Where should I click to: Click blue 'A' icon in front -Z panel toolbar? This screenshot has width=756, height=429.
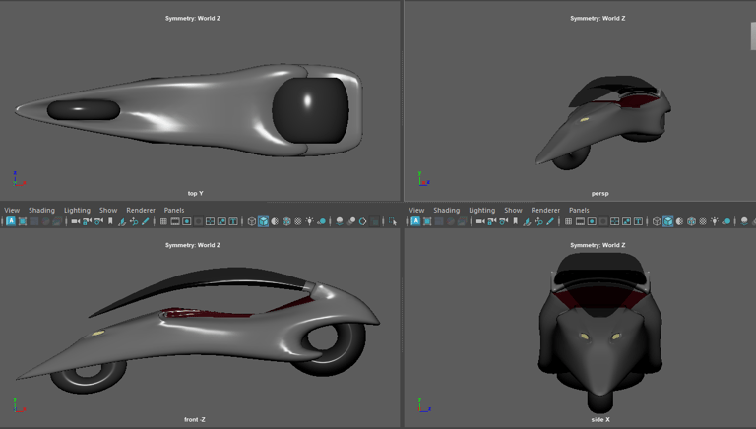pyautogui.click(x=11, y=221)
